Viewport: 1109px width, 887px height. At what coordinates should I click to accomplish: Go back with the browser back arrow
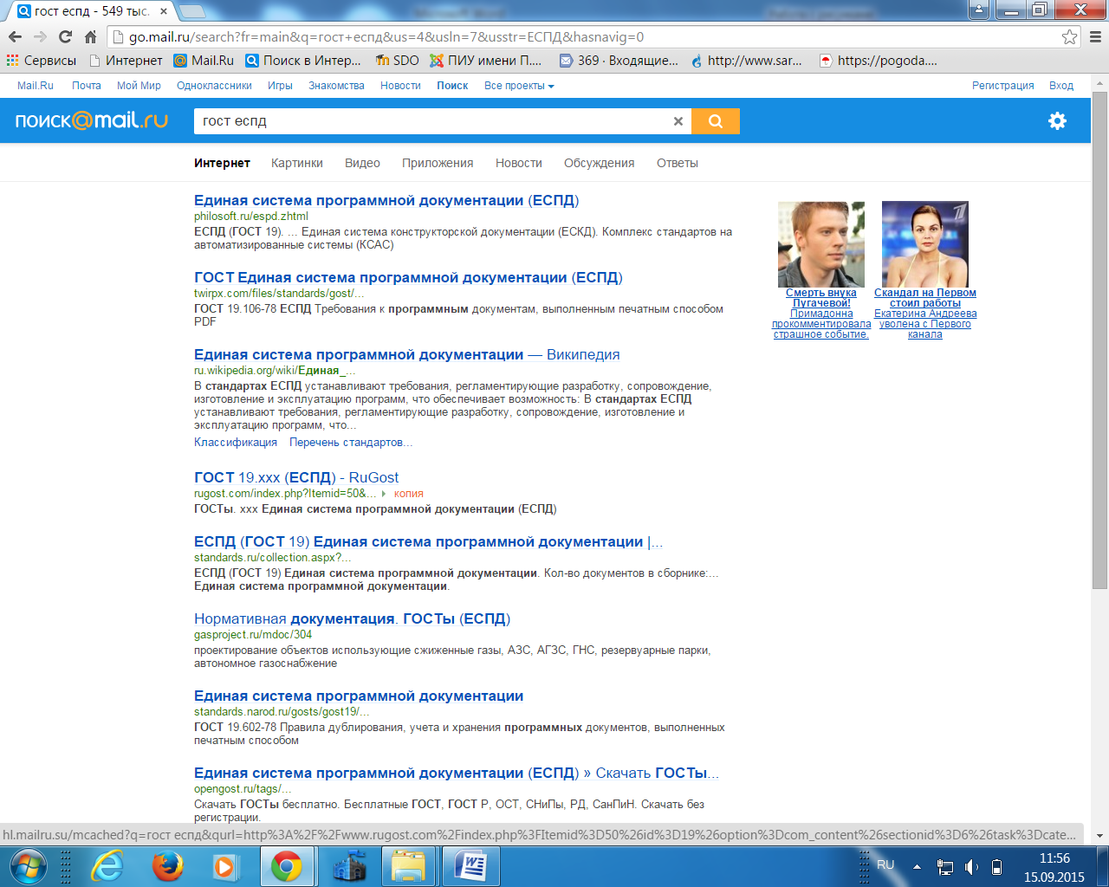[15, 37]
